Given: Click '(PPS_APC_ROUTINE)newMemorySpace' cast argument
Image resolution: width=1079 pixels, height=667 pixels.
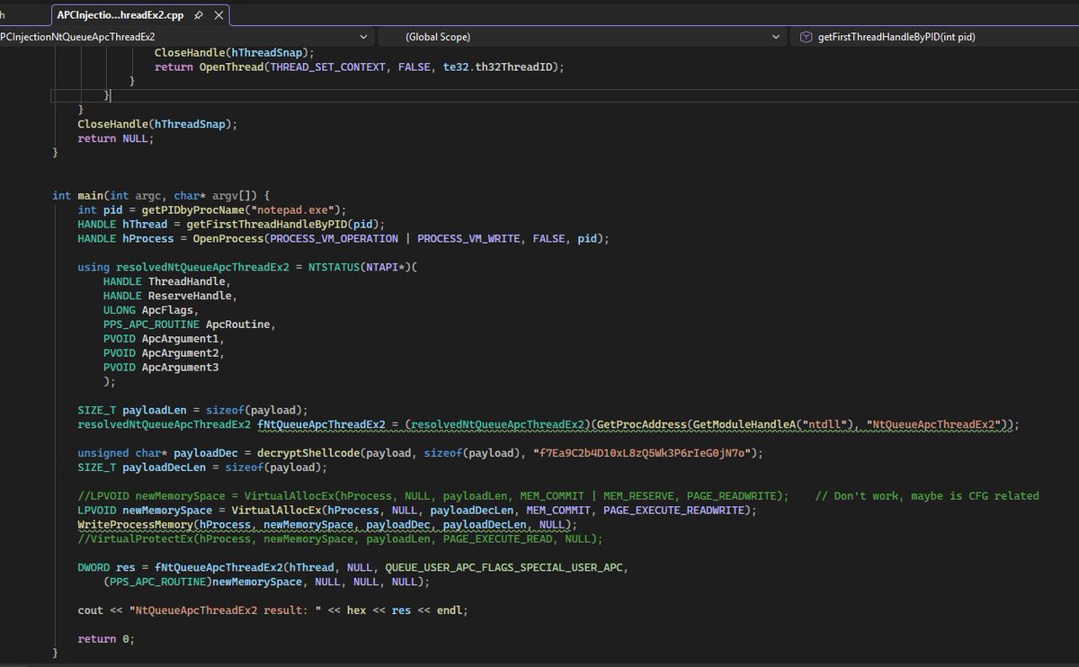Looking at the screenshot, I should 202,583.
